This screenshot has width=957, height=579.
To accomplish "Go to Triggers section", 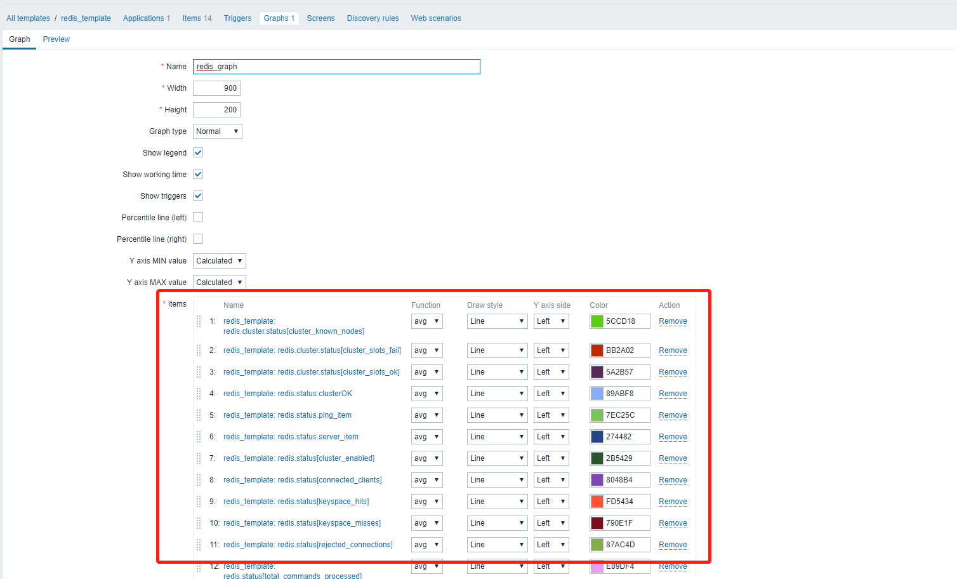I will click(x=237, y=18).
